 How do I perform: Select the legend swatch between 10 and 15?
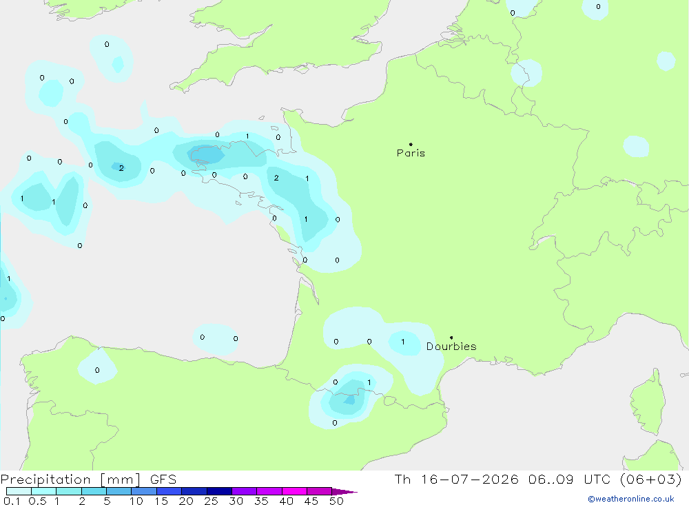(x=144, y=491)
